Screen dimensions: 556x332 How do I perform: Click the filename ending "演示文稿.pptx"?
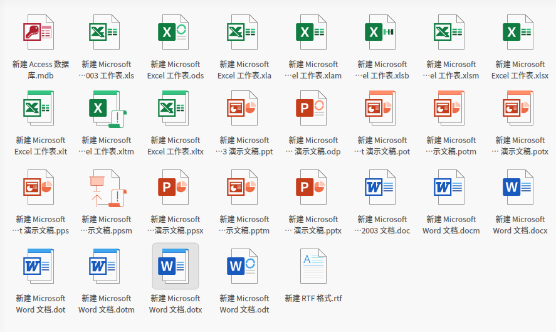[x=313, y=231]
